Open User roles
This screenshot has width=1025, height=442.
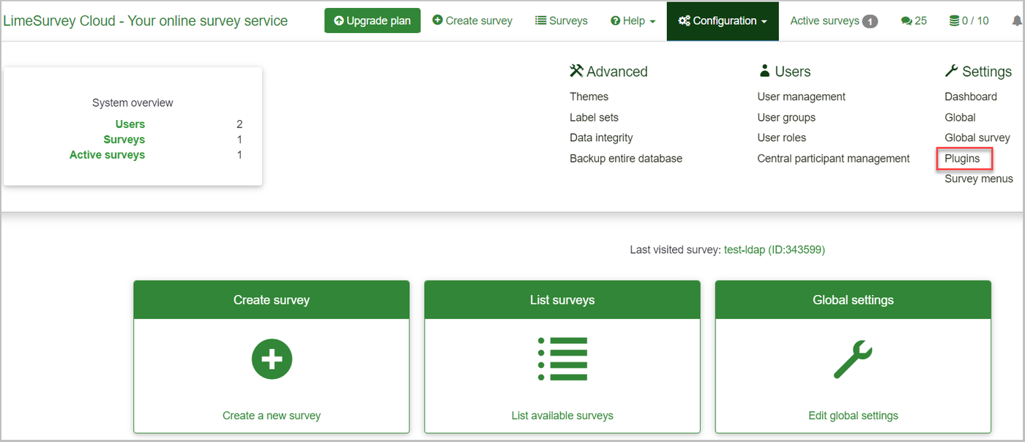coord(781,138)
